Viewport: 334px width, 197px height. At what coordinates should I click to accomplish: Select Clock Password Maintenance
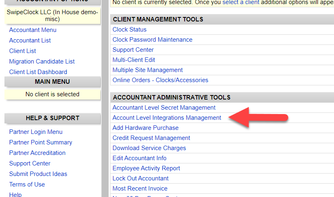152,40
